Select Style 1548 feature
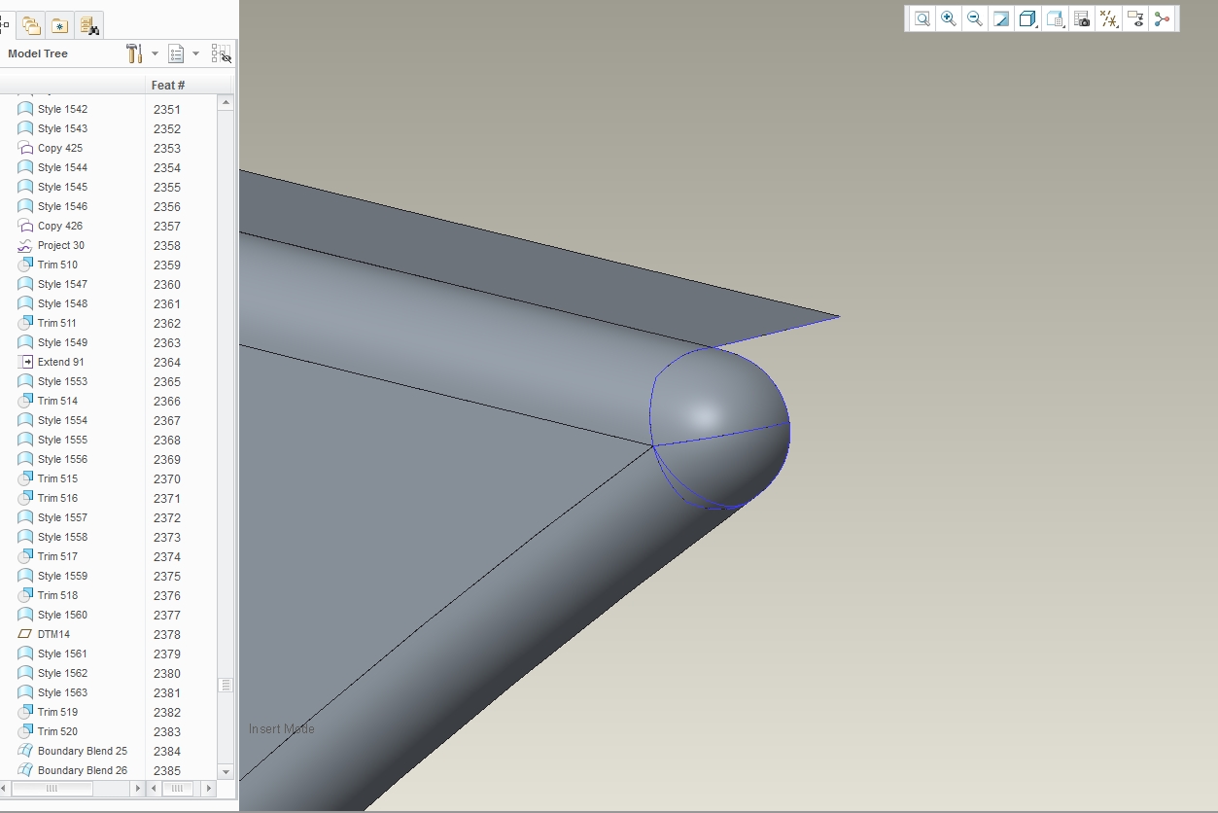This screenshot has width=1218, height=813. coord(62,303)
